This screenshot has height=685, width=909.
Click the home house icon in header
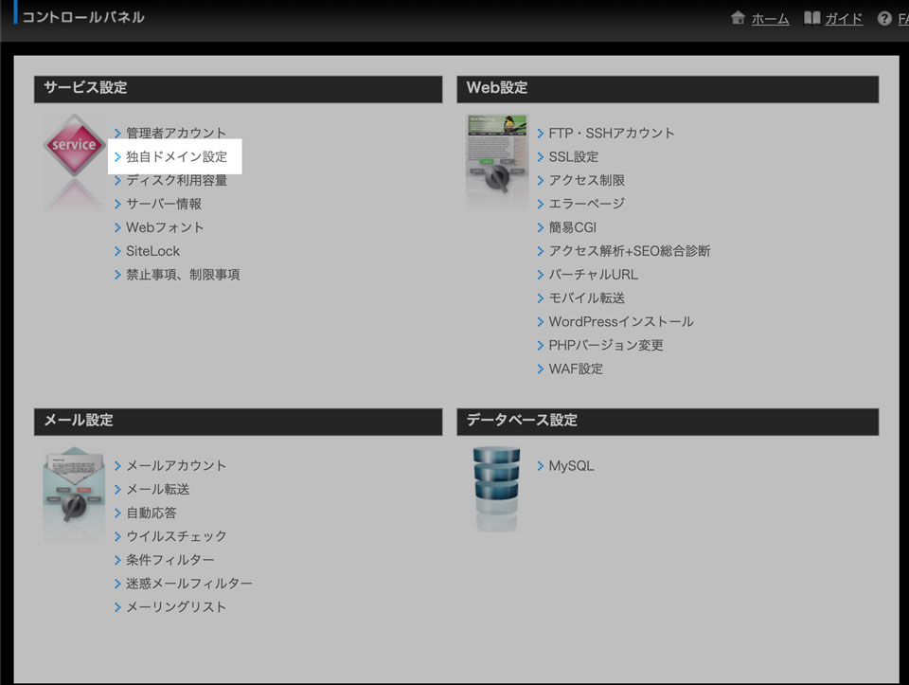(738, 18)
